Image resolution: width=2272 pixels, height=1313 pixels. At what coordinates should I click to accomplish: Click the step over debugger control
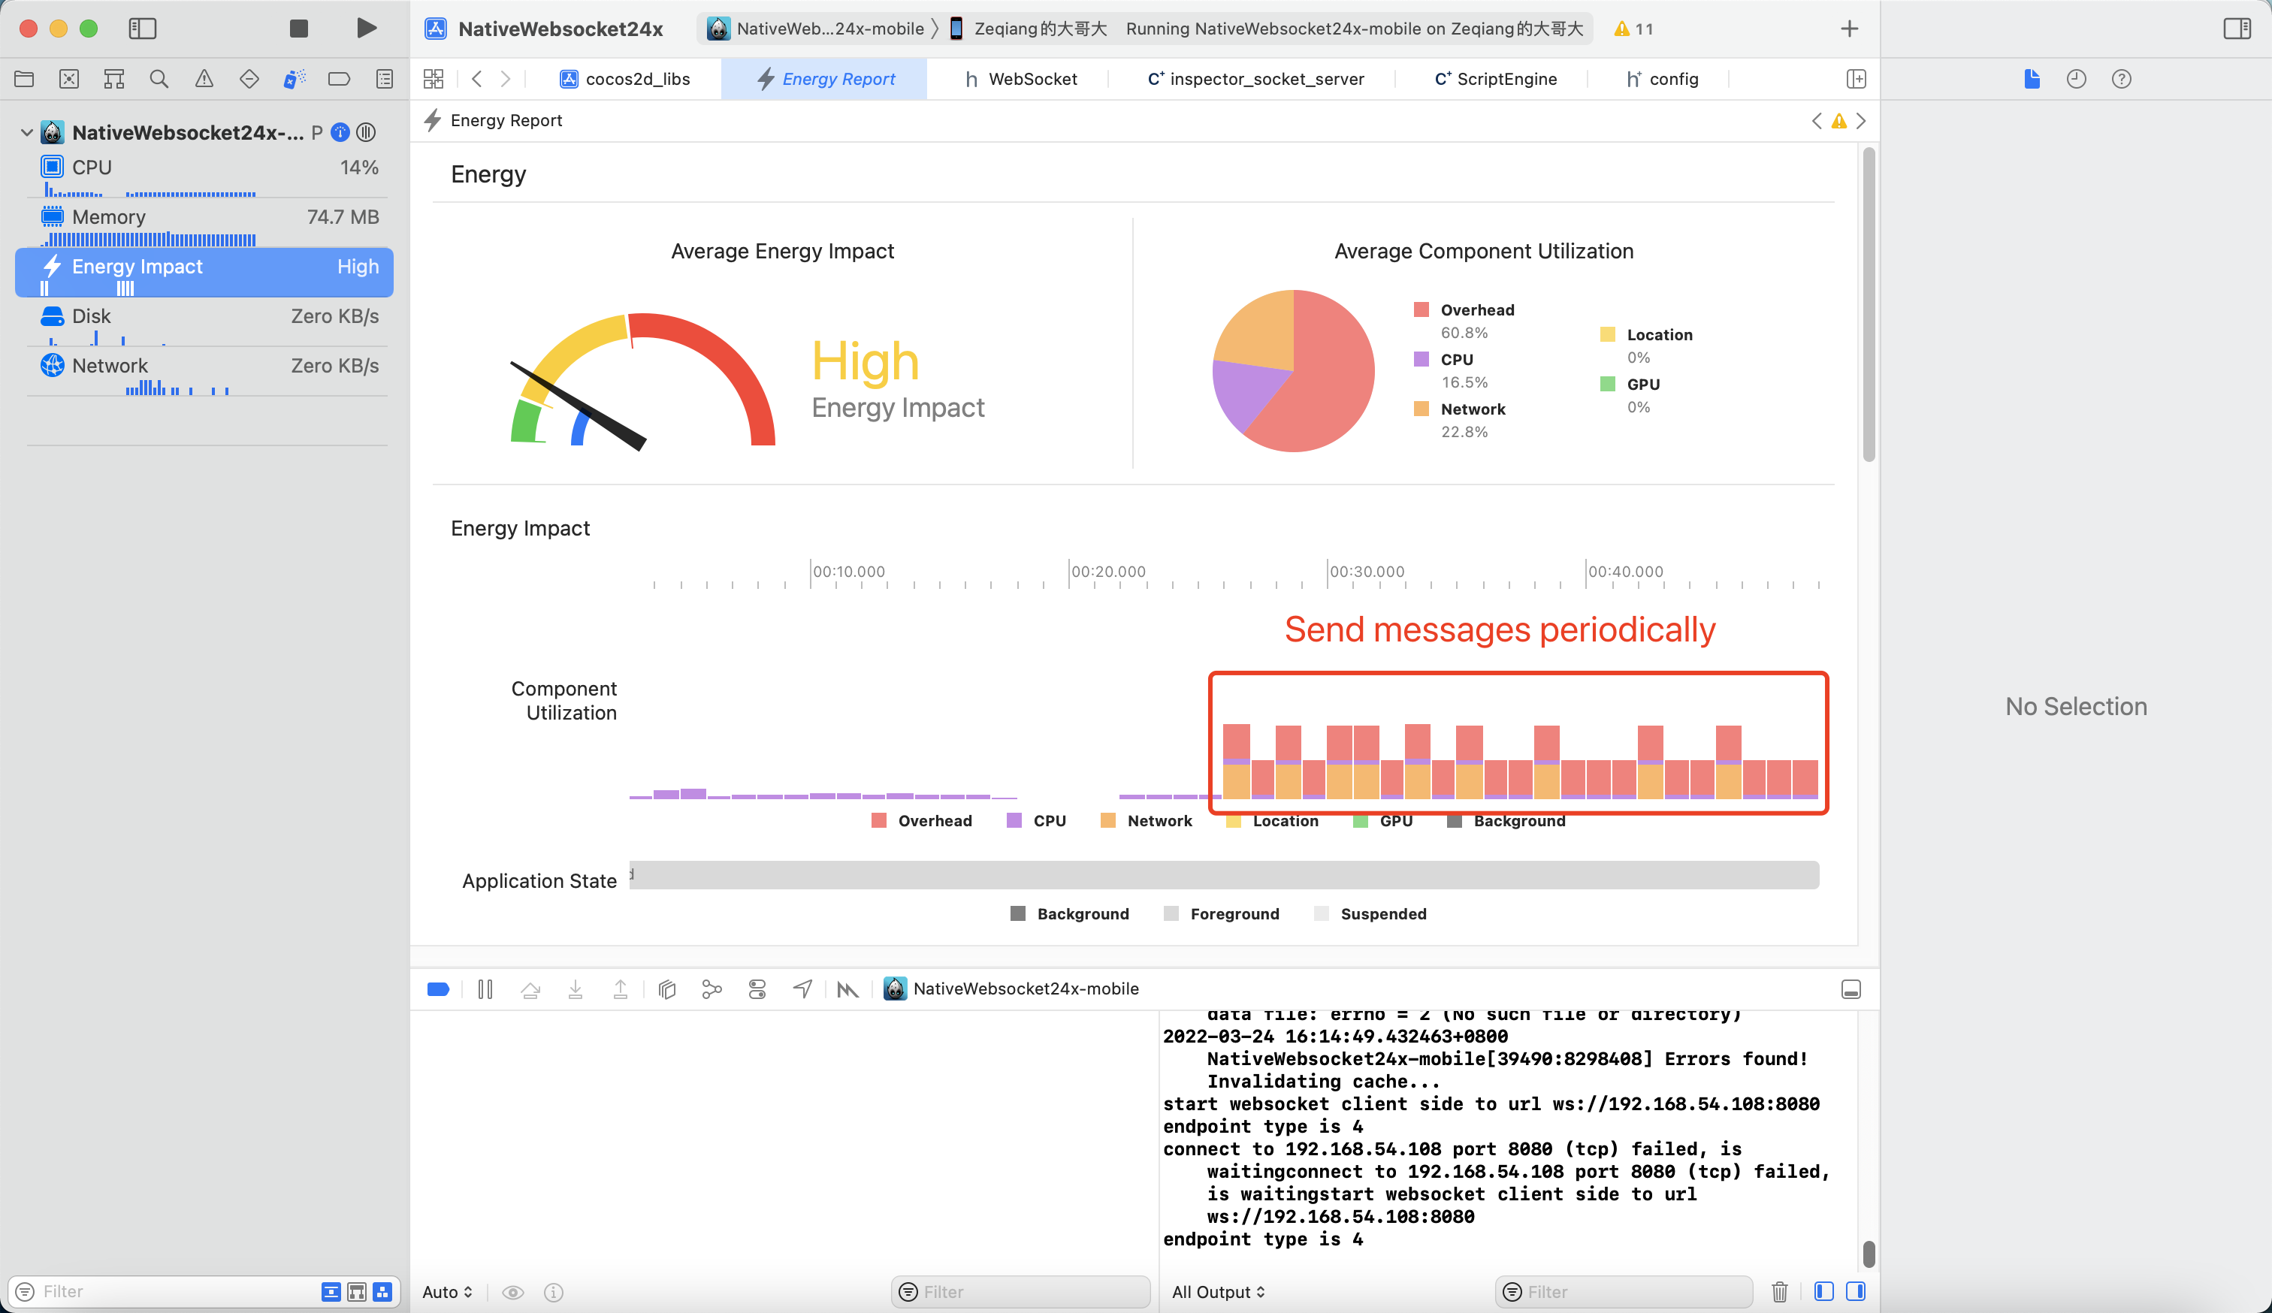(531, 989)
